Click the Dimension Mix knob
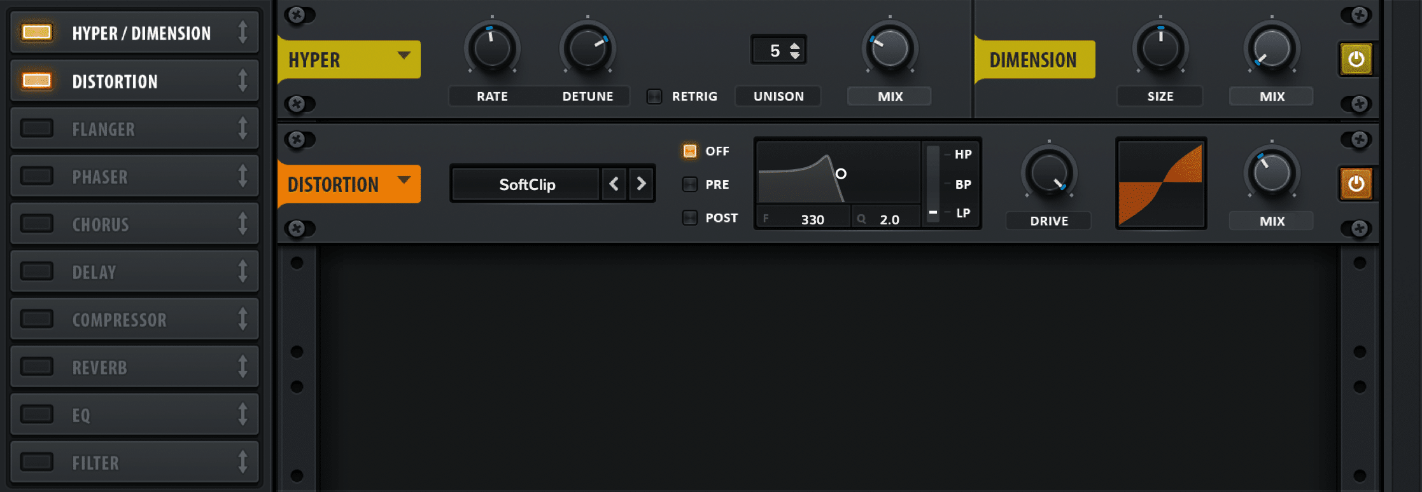The width and height of the screenshot is (1422, 492). [x=1272, y=48]
